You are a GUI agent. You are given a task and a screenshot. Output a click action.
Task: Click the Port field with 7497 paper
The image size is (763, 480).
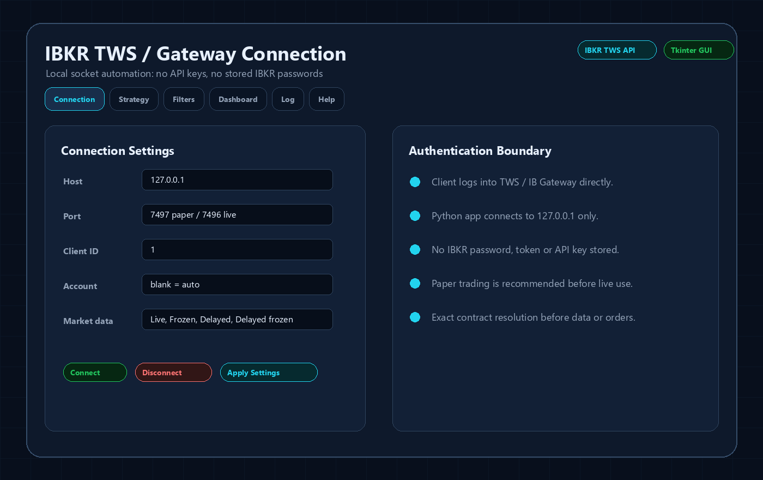pos(237,215)
